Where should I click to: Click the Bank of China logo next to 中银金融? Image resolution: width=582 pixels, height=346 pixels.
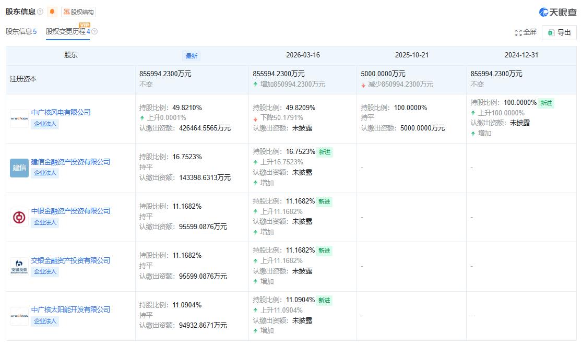tap(19, 217)
